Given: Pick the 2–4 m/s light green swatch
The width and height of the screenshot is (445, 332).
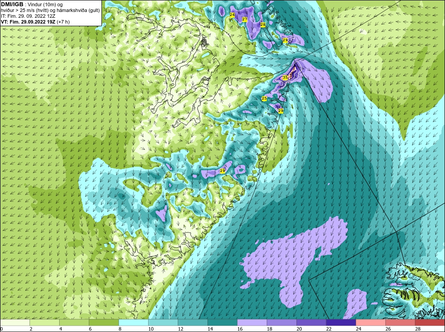Looking at the screenshot, I should tap(44, 323).
